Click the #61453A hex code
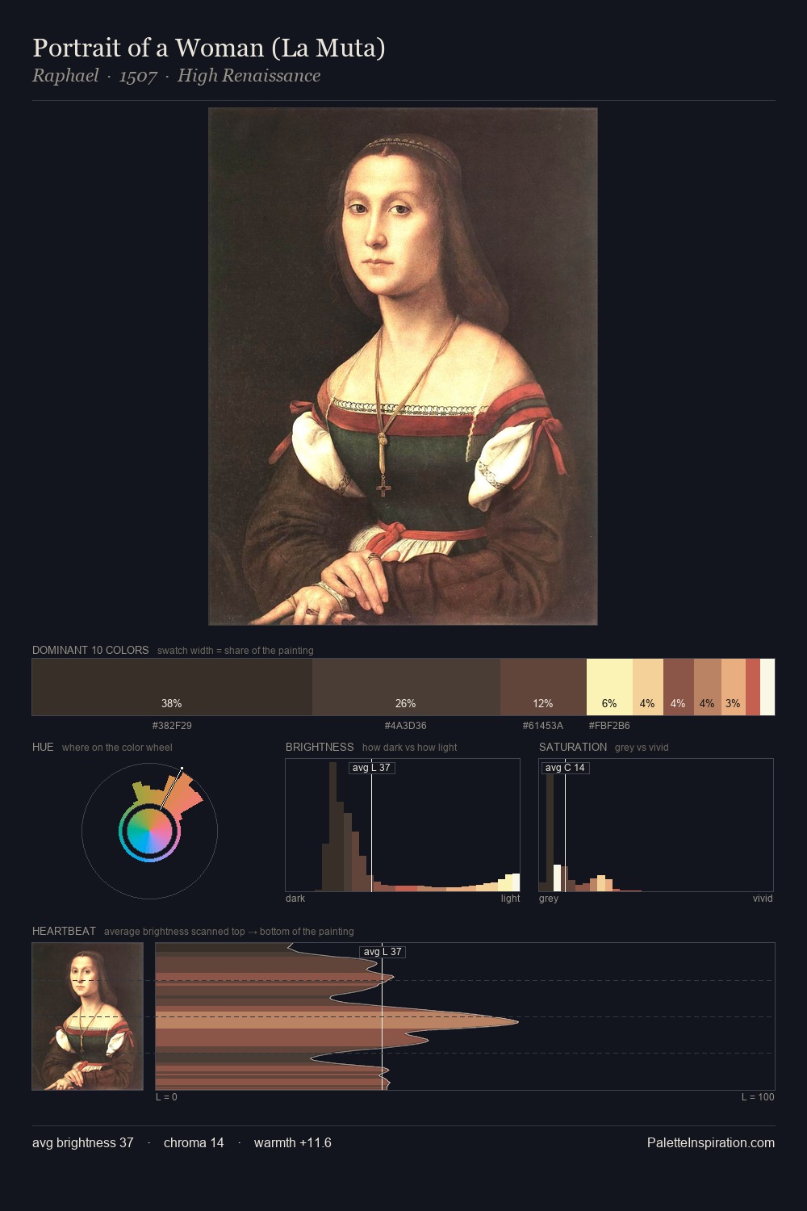Screen dimensions: 807x1211 [543, 726]
